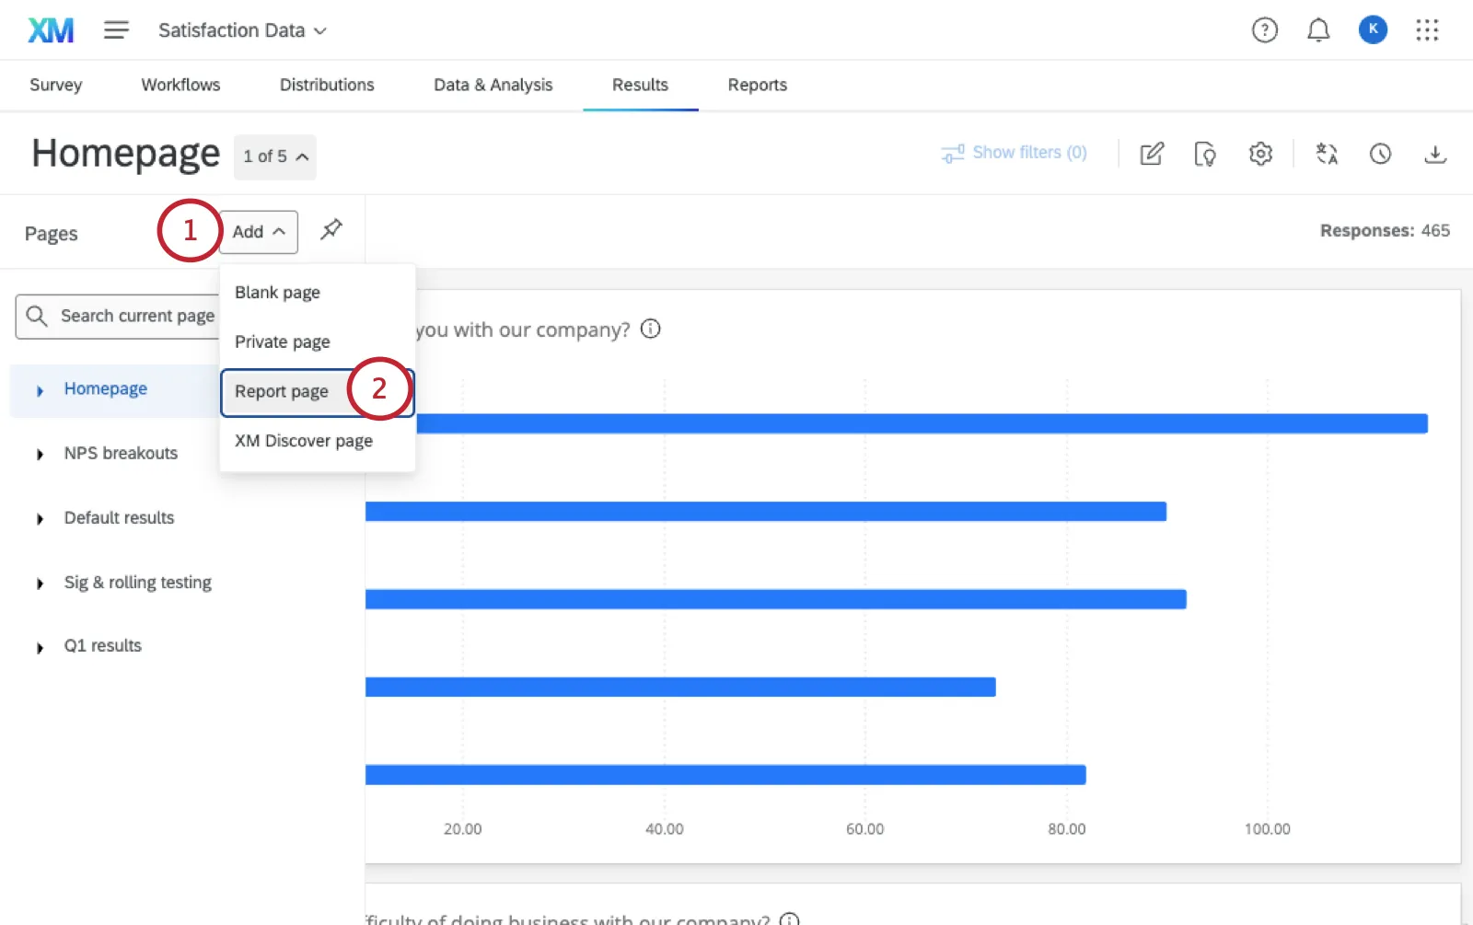This screenshot has width=1473, height=925.
Task: Switch to the Data & Analysis tab
Action: (493, 85)
